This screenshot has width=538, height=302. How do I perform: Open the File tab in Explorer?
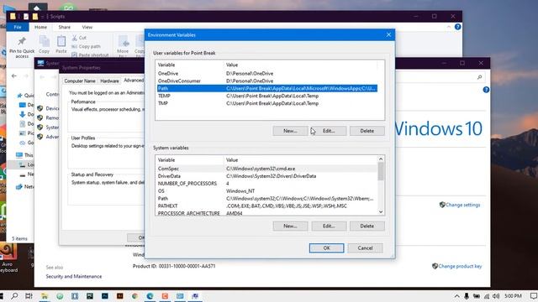point(18,27)
